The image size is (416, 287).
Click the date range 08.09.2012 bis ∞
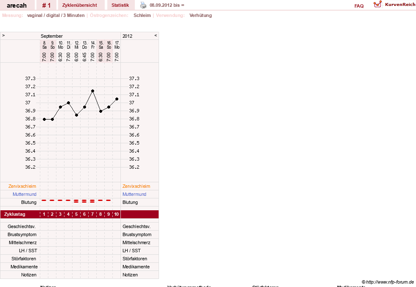pyautogui.click(x=167, y=6)
